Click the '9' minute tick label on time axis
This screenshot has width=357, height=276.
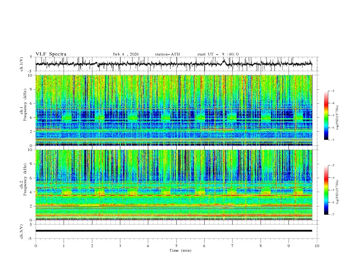(288, 246)
